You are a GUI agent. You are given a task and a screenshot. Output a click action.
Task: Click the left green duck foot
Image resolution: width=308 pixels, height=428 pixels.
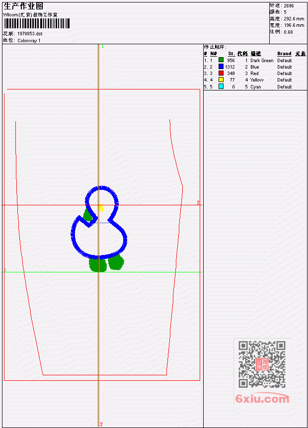pos(97,264)
